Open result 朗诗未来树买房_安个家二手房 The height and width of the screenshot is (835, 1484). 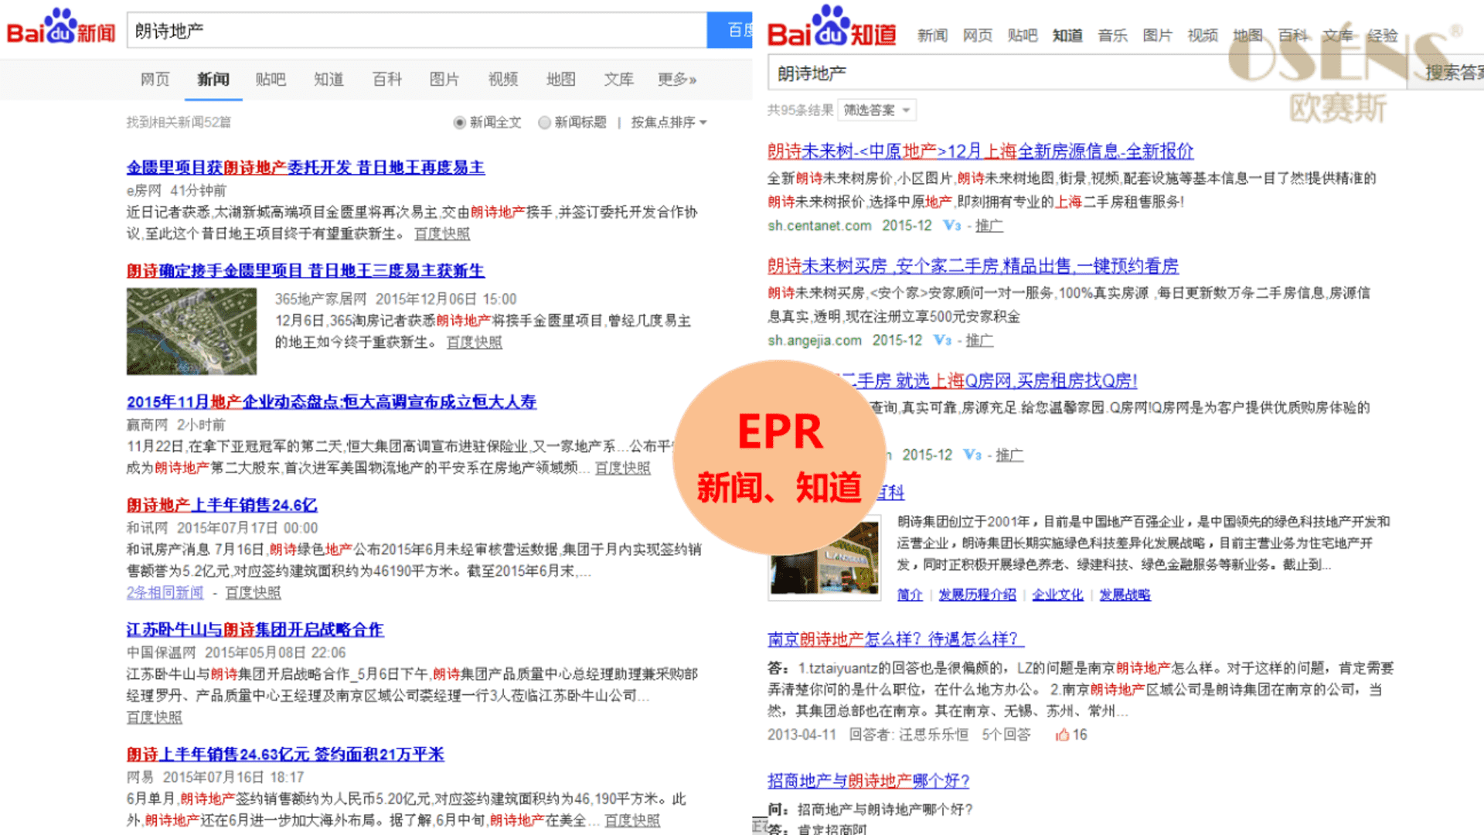click(x=973, y=266)
